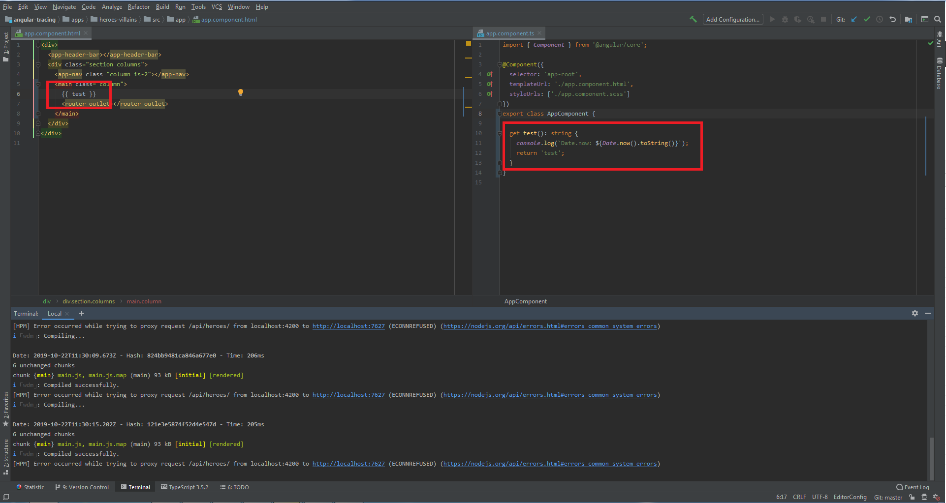Click the Run Anything terminal icon in toolbar

(925, 19)
